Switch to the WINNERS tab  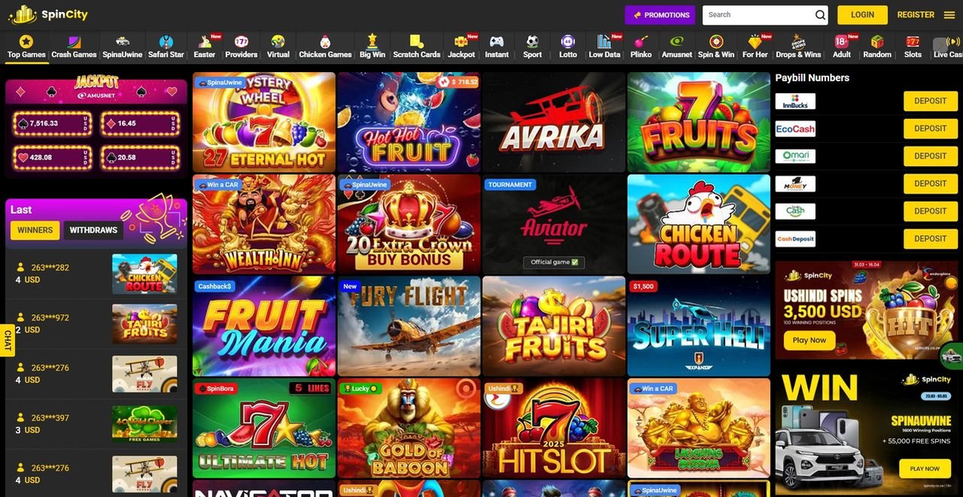point(35,230)
